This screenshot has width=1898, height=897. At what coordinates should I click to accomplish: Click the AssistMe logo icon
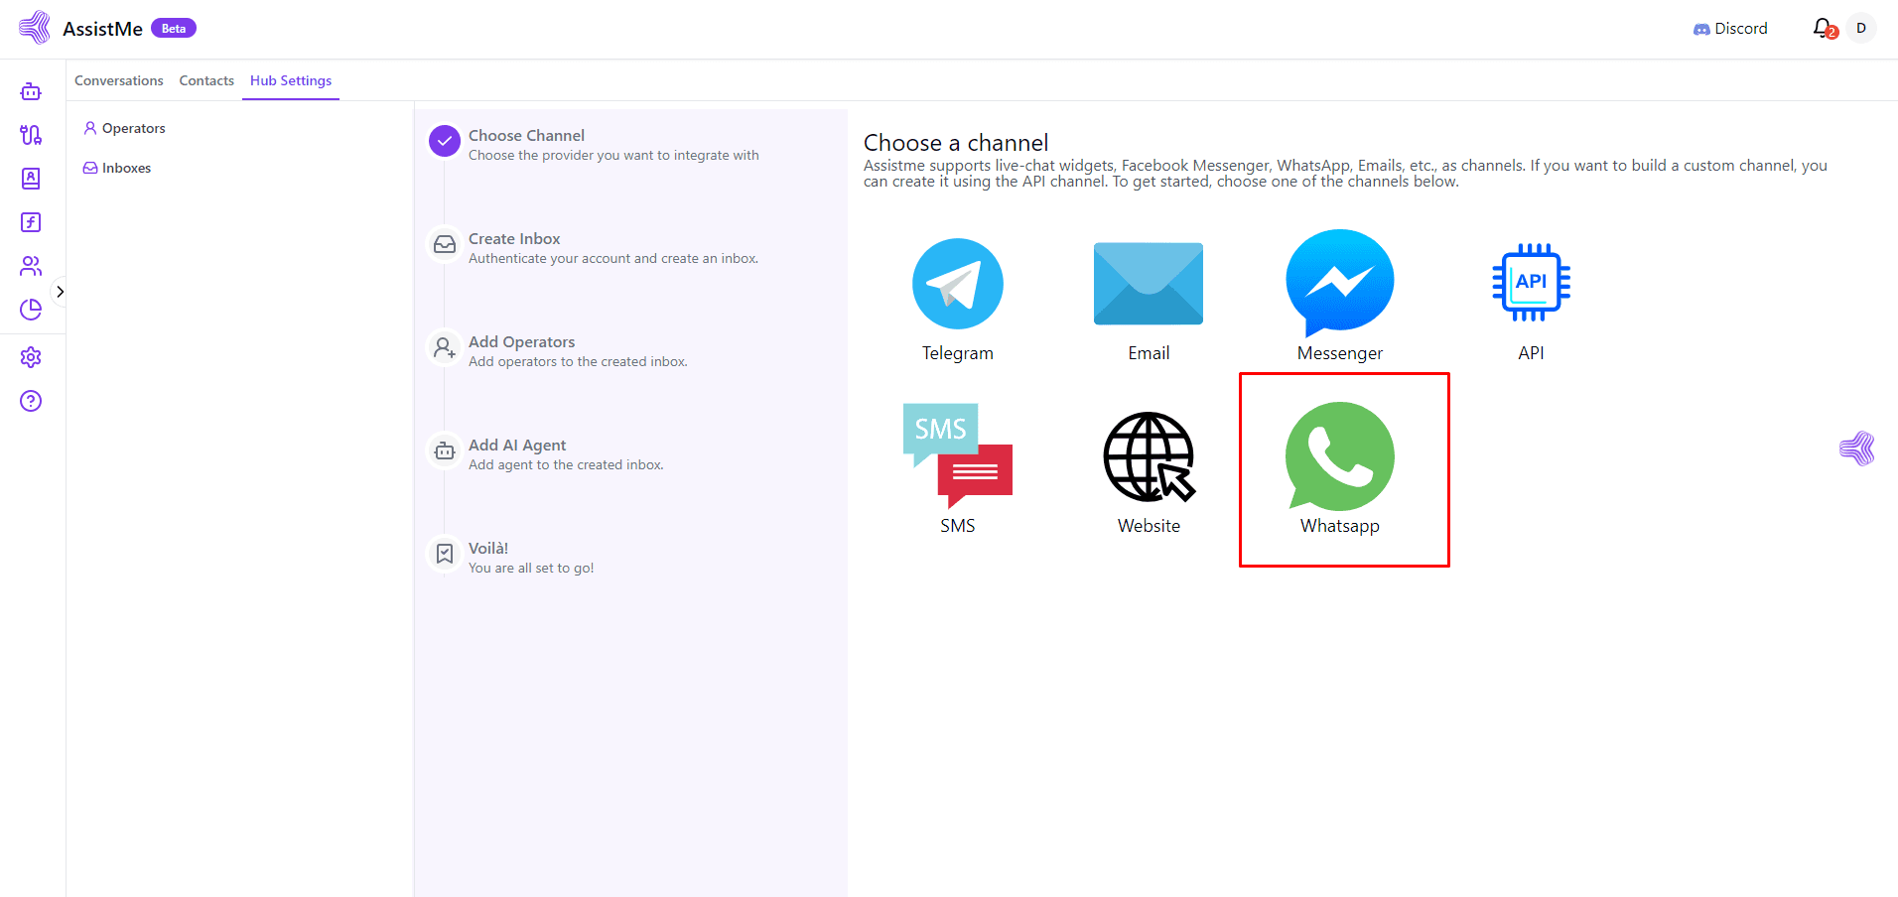tap(35, 28)
